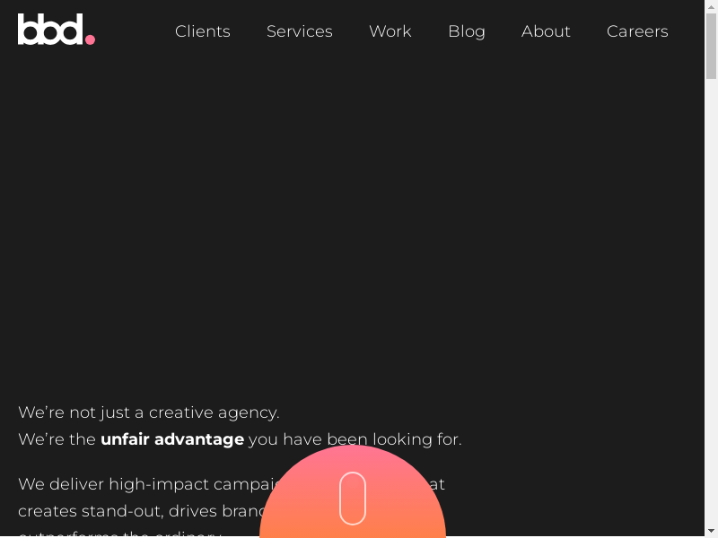Click the mouse scroll icon in the circle
Image resolution: width=718 pixels, height=538 pixels.
[x=353, y=498]
